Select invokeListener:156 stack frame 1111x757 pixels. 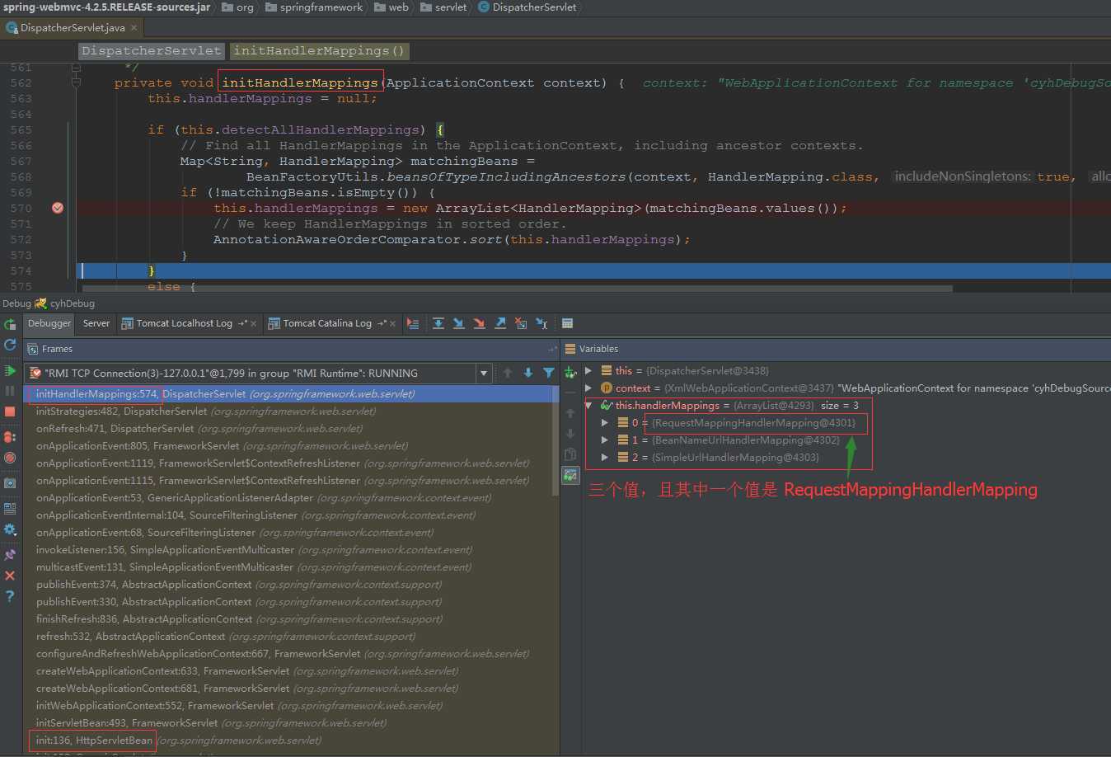288,549
